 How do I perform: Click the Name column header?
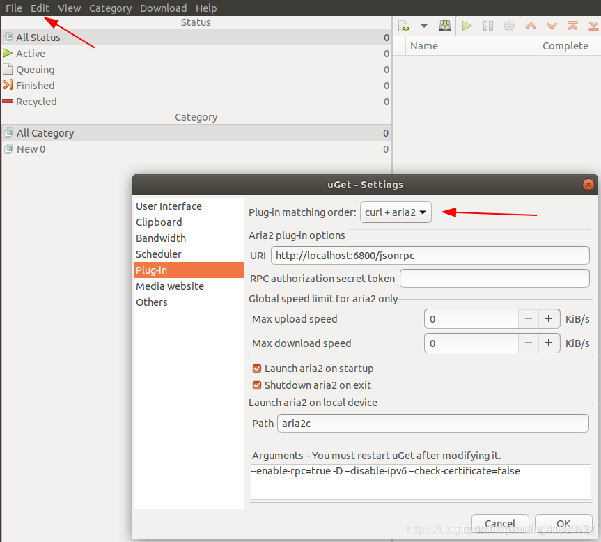pyautogui.click(x=471, y=46)
